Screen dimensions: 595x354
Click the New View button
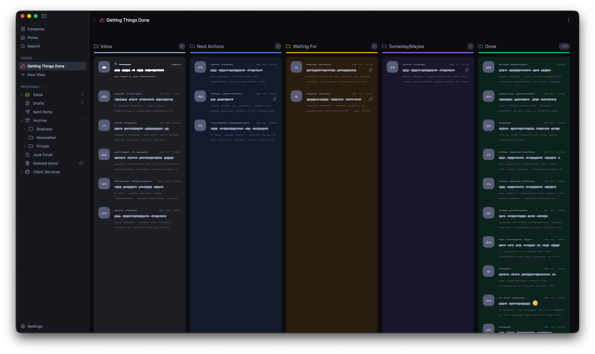36,75
